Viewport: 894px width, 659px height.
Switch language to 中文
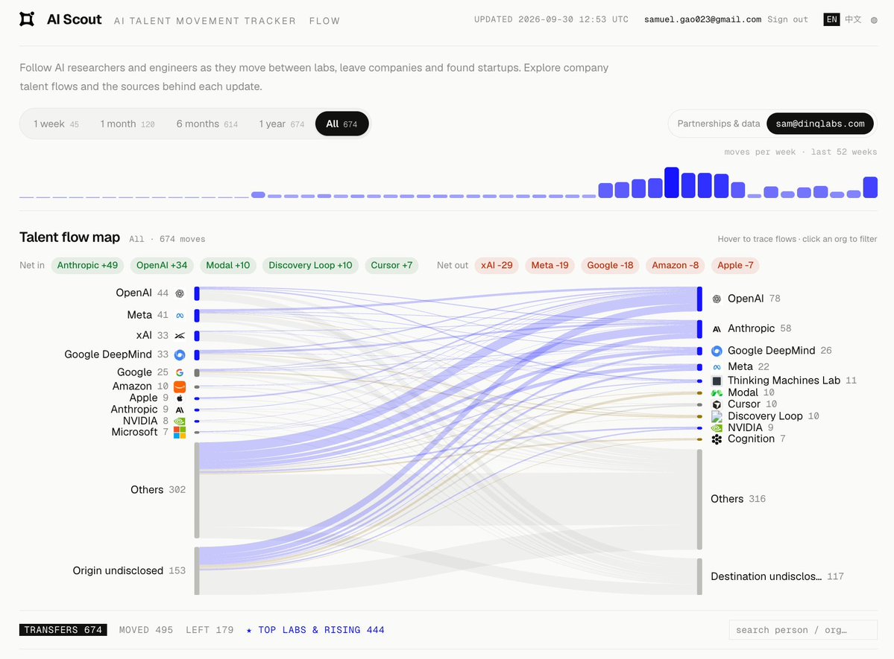[x=853, y=19]
